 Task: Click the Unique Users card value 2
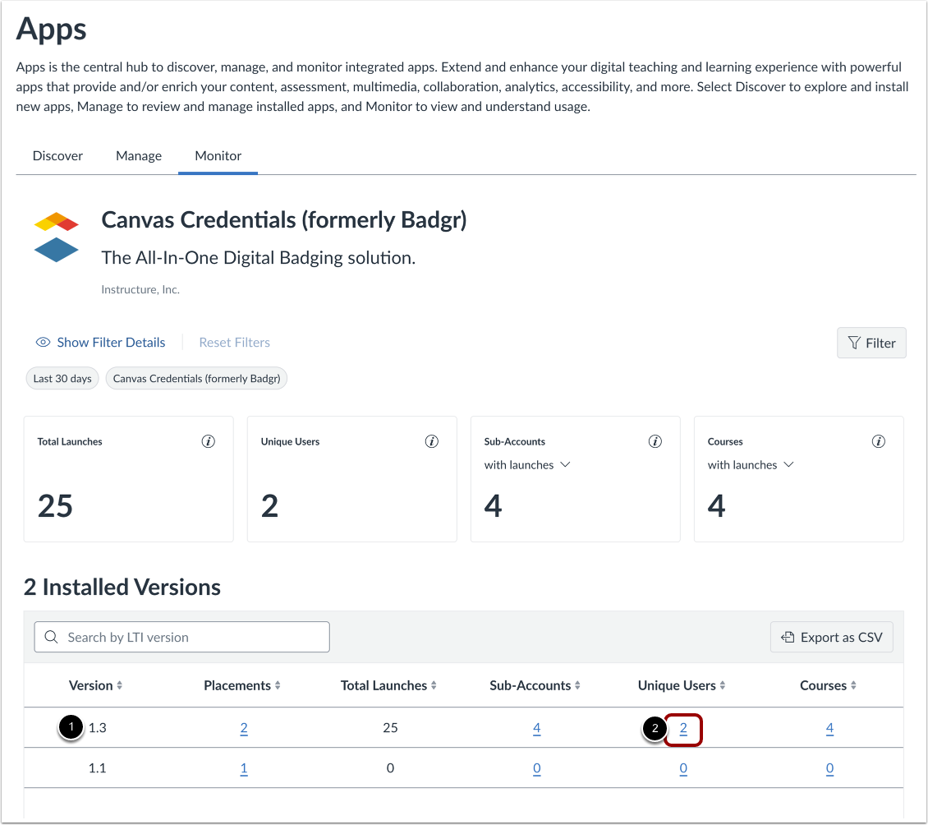coord(270,506)
